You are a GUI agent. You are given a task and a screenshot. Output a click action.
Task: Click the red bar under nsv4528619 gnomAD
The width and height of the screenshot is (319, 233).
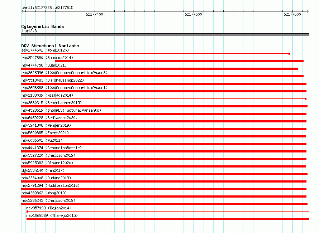[164, 114]
